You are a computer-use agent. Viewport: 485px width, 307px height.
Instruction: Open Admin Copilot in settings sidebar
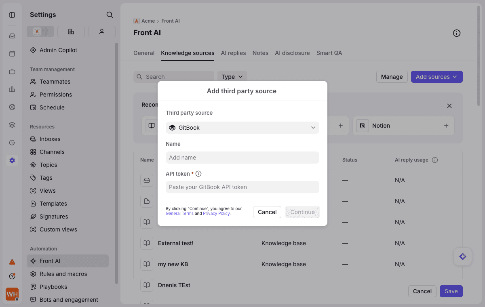(x=67, y=50)
